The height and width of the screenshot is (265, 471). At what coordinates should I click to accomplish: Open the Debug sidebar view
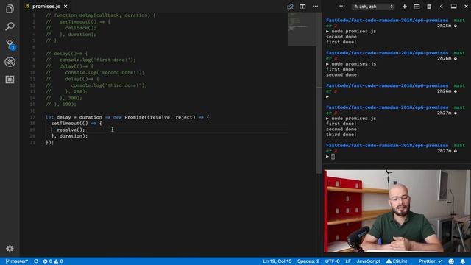(10, 62)
